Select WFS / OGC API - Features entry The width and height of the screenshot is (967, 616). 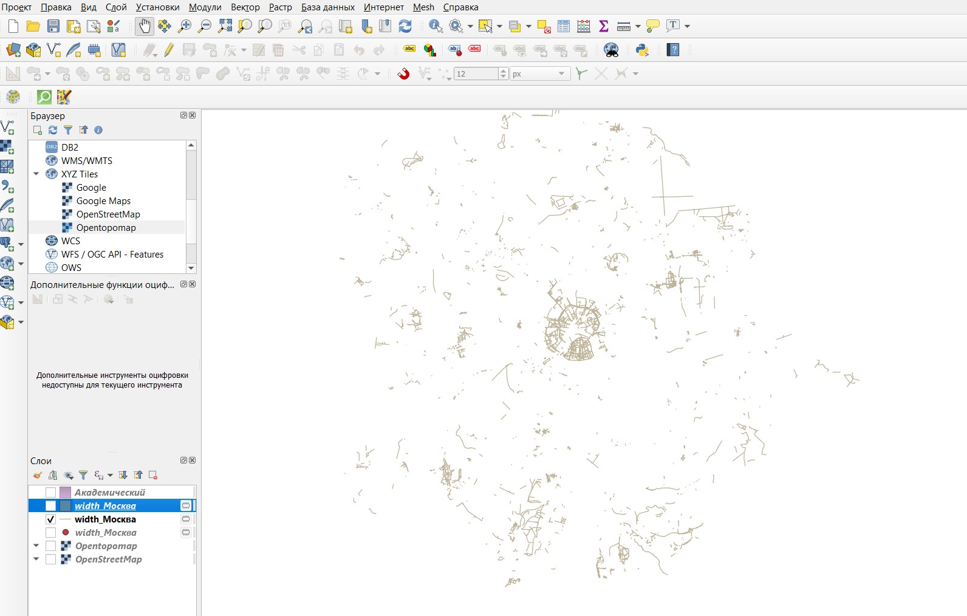pyautogui.click(x=112, y=255)
